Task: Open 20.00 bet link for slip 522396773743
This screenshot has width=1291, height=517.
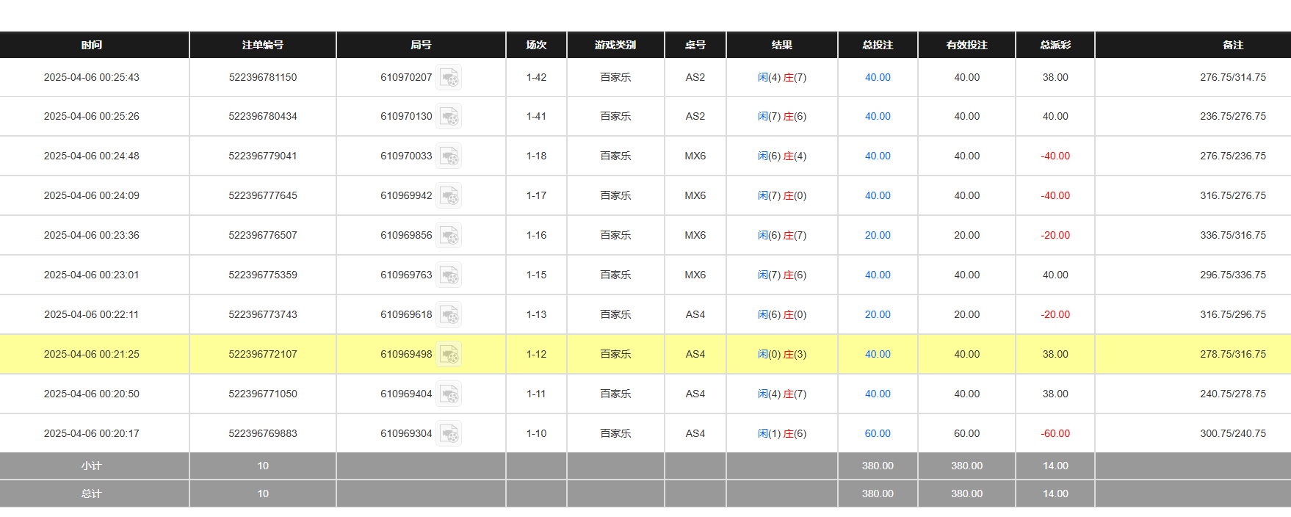Action: pos(877,314)
